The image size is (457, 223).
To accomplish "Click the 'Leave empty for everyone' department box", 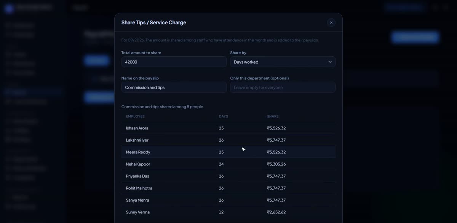I will [283, 87].
